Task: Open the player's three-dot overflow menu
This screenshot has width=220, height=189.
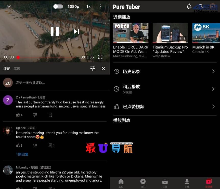Action: click(101, 6)
